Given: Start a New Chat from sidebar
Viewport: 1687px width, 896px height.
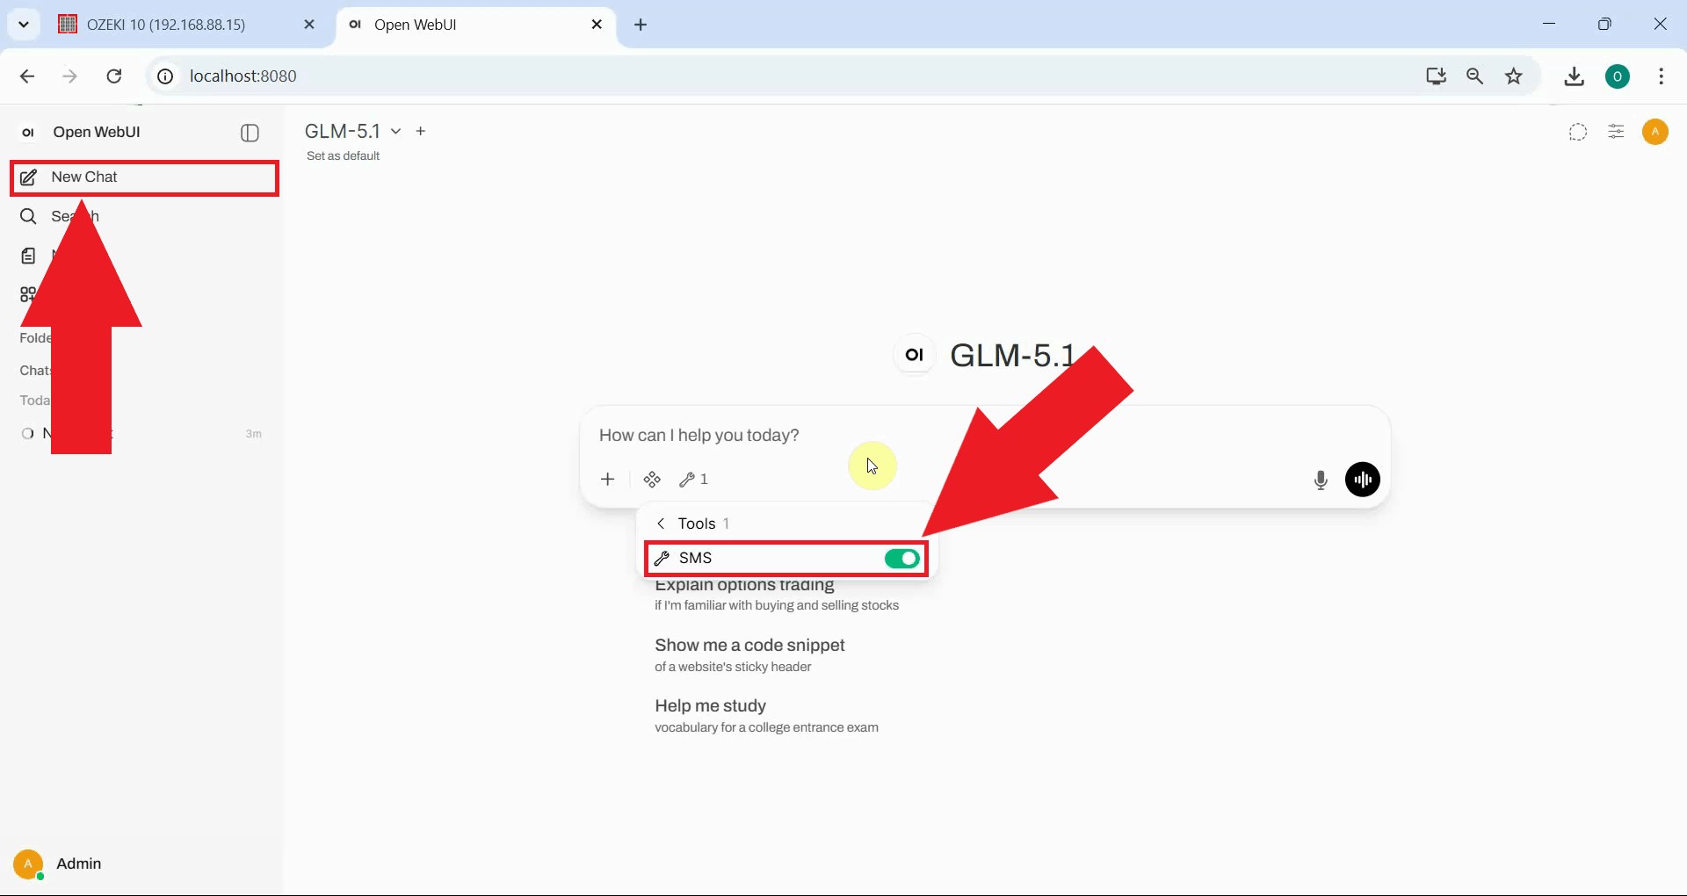Looking at the screenshot, I should coord(145,177).
